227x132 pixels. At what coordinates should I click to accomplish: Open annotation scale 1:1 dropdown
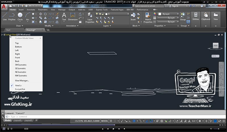(x=194, y=121)
